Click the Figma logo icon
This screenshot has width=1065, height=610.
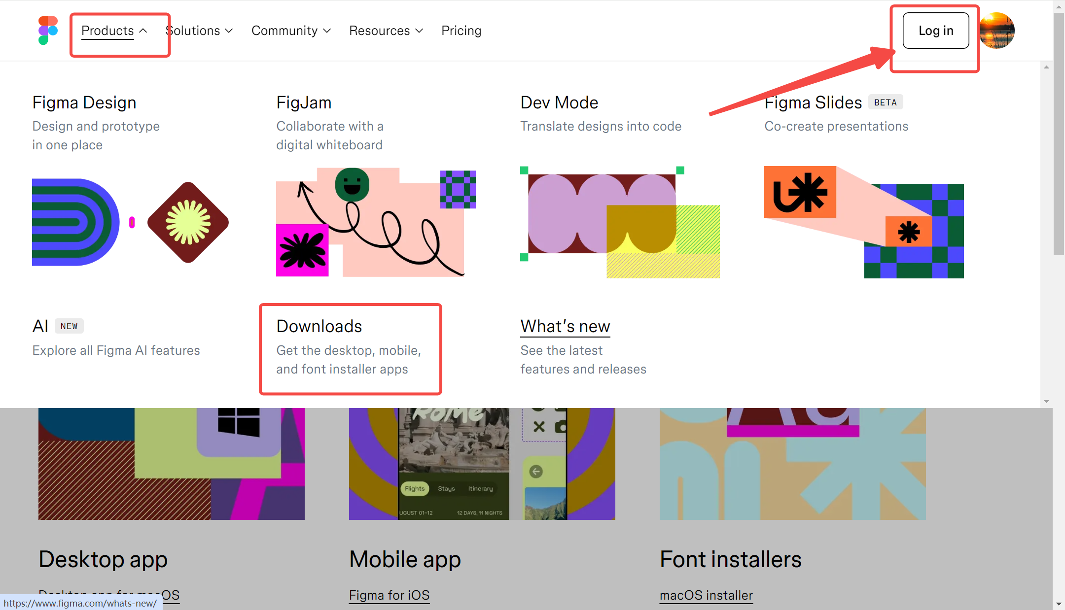click(x=48, y=31)
